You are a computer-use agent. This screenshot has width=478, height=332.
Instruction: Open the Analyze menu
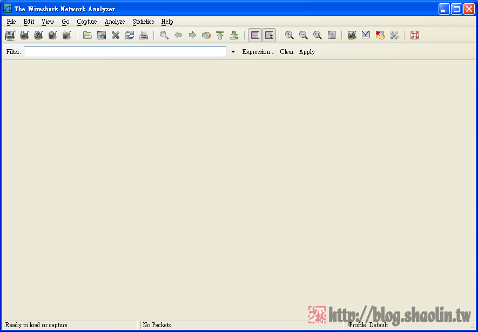coord(115,22)
